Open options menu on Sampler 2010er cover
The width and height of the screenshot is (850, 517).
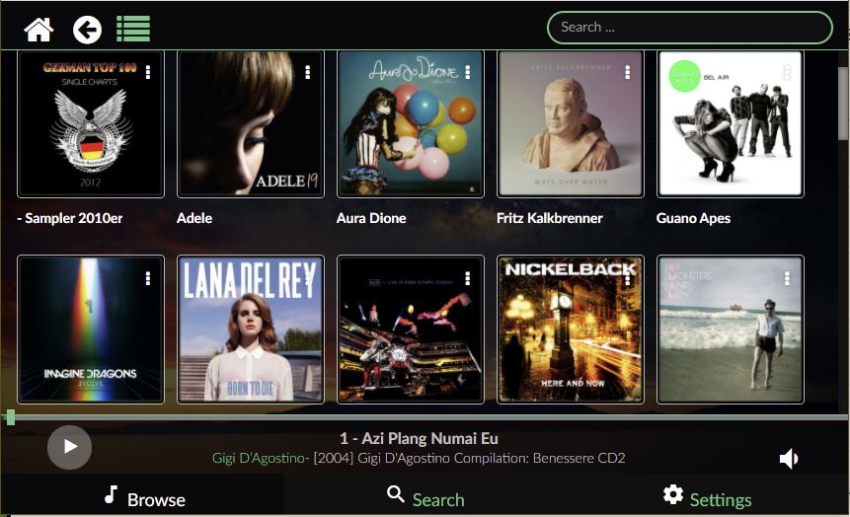point(147,72)
